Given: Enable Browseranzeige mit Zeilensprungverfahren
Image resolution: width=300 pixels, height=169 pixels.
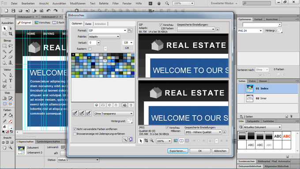Looking at the screenshot, I should [75, 134].
